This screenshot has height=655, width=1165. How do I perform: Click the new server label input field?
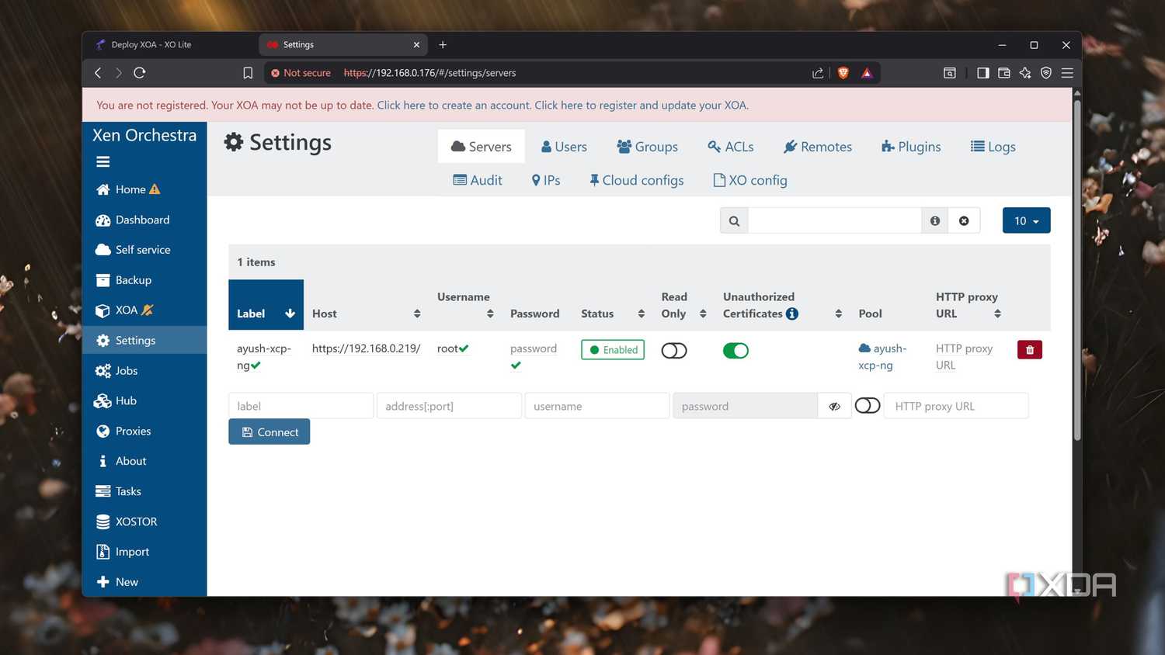tap(301, 406)
